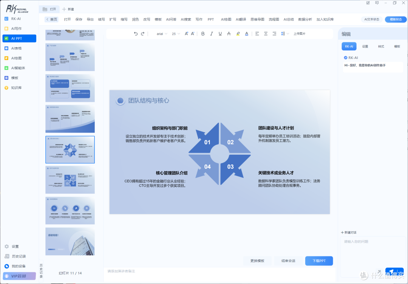Expand the vertical 历史记录 side tab

pos(41,271)
